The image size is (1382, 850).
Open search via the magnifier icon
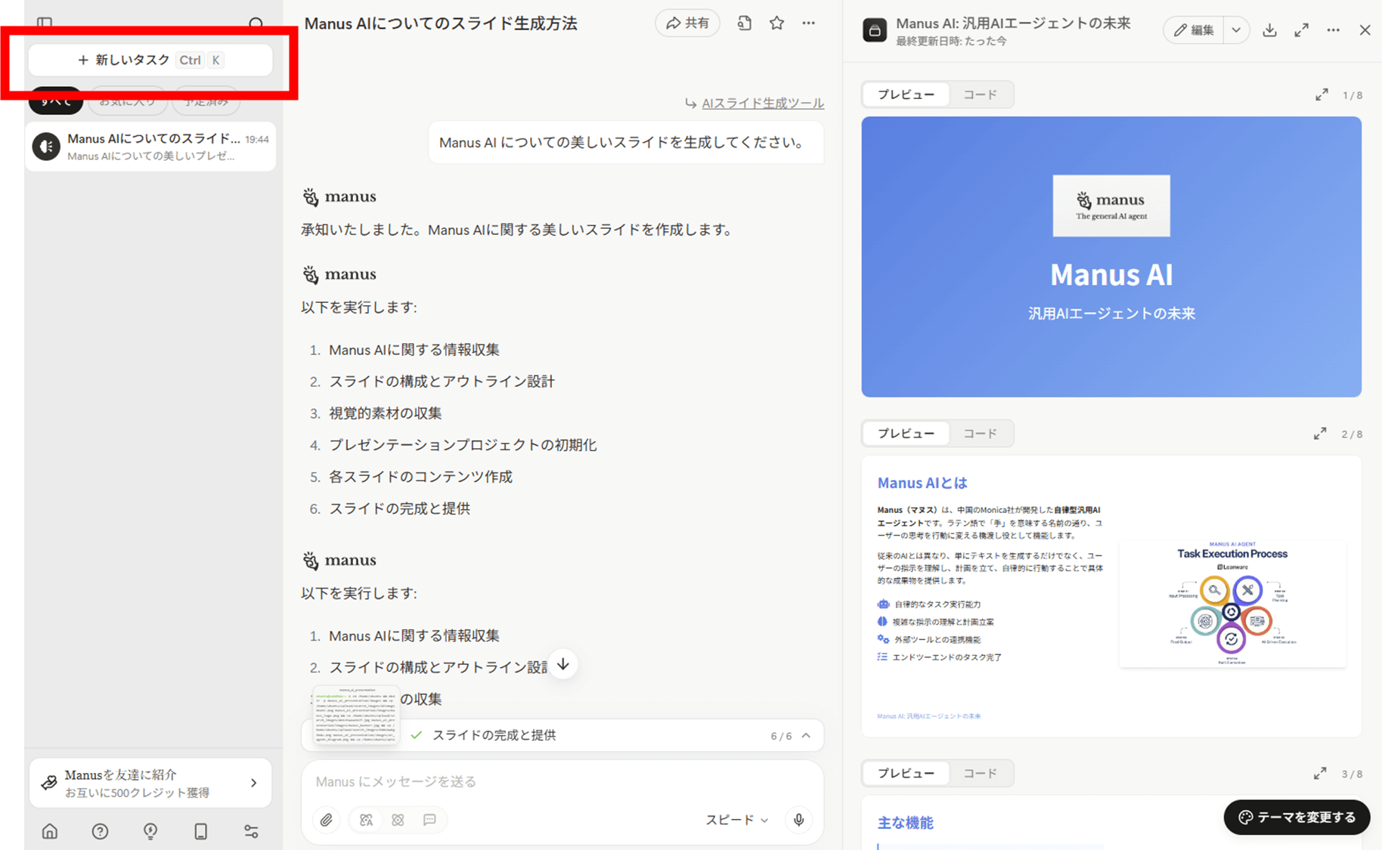point(256,23)
